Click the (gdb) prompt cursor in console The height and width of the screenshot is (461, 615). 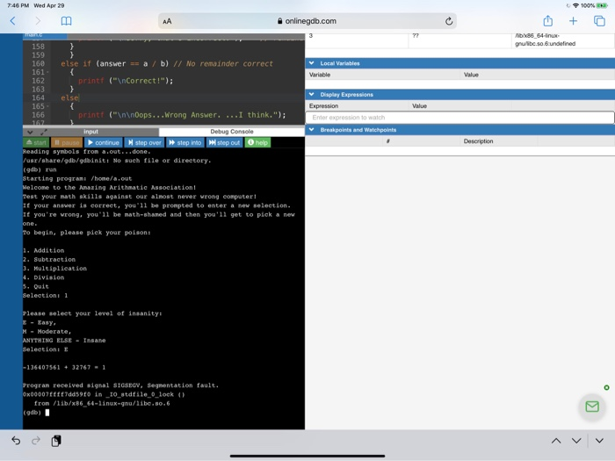[x=47, y=413]
